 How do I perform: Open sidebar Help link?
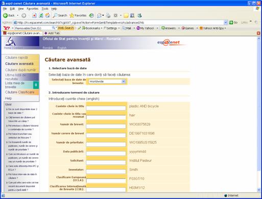pyautogui.click(x=8, y=98)
